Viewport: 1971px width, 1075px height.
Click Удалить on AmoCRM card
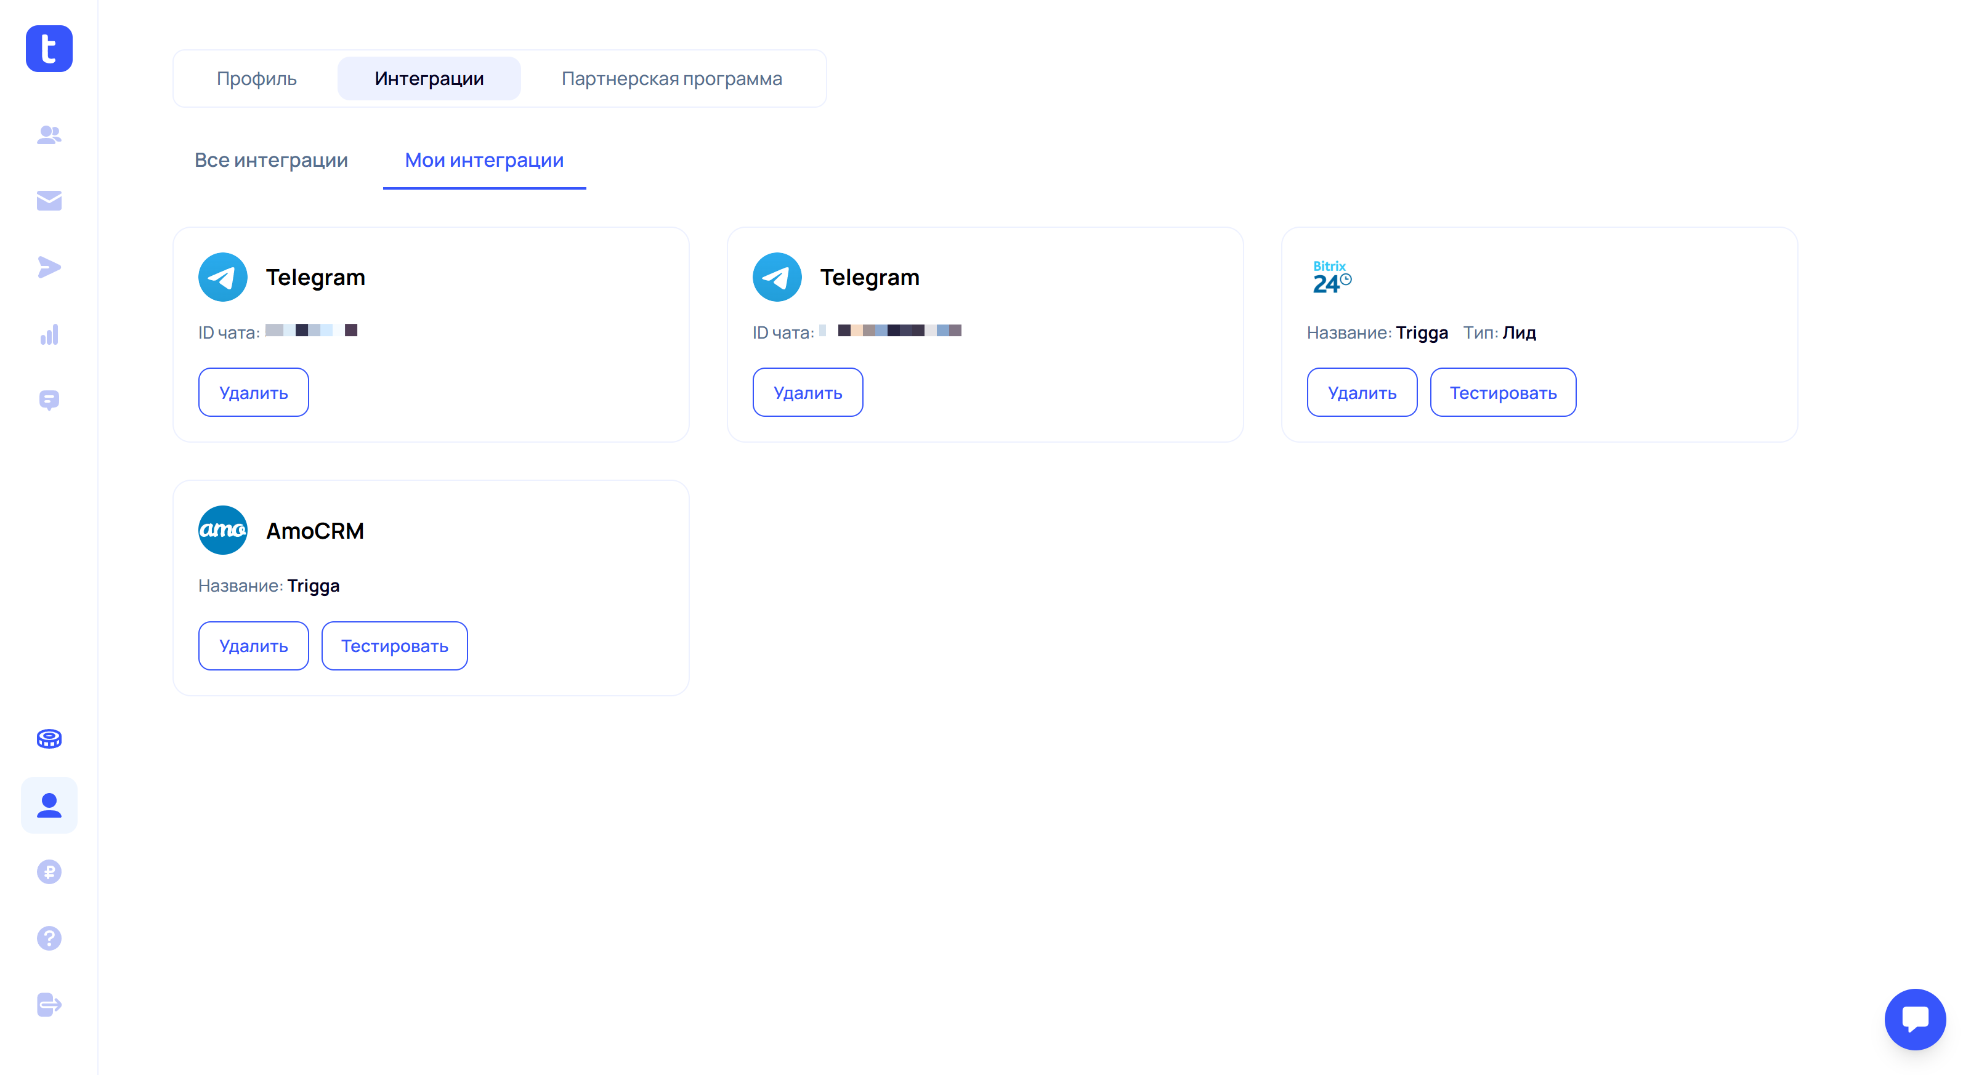[x=253, y=646]
